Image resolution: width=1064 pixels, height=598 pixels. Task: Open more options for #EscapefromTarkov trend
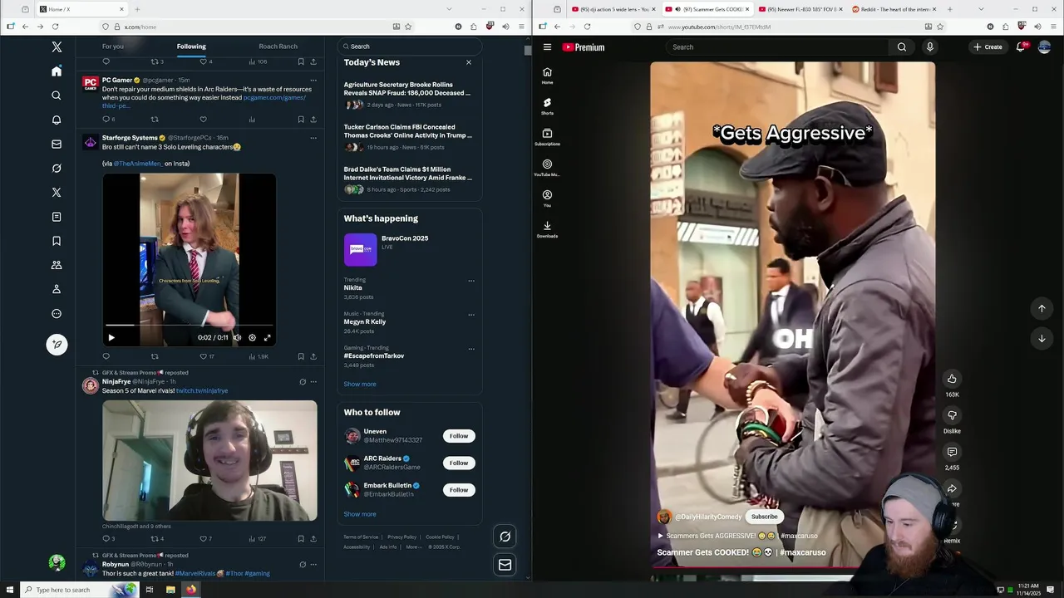tap(471, 349)
